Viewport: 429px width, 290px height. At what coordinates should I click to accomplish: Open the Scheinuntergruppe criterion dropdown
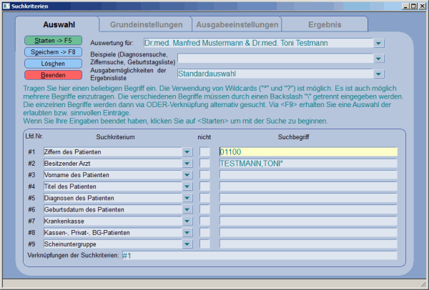pyautogui.click(x=187, y=244)
